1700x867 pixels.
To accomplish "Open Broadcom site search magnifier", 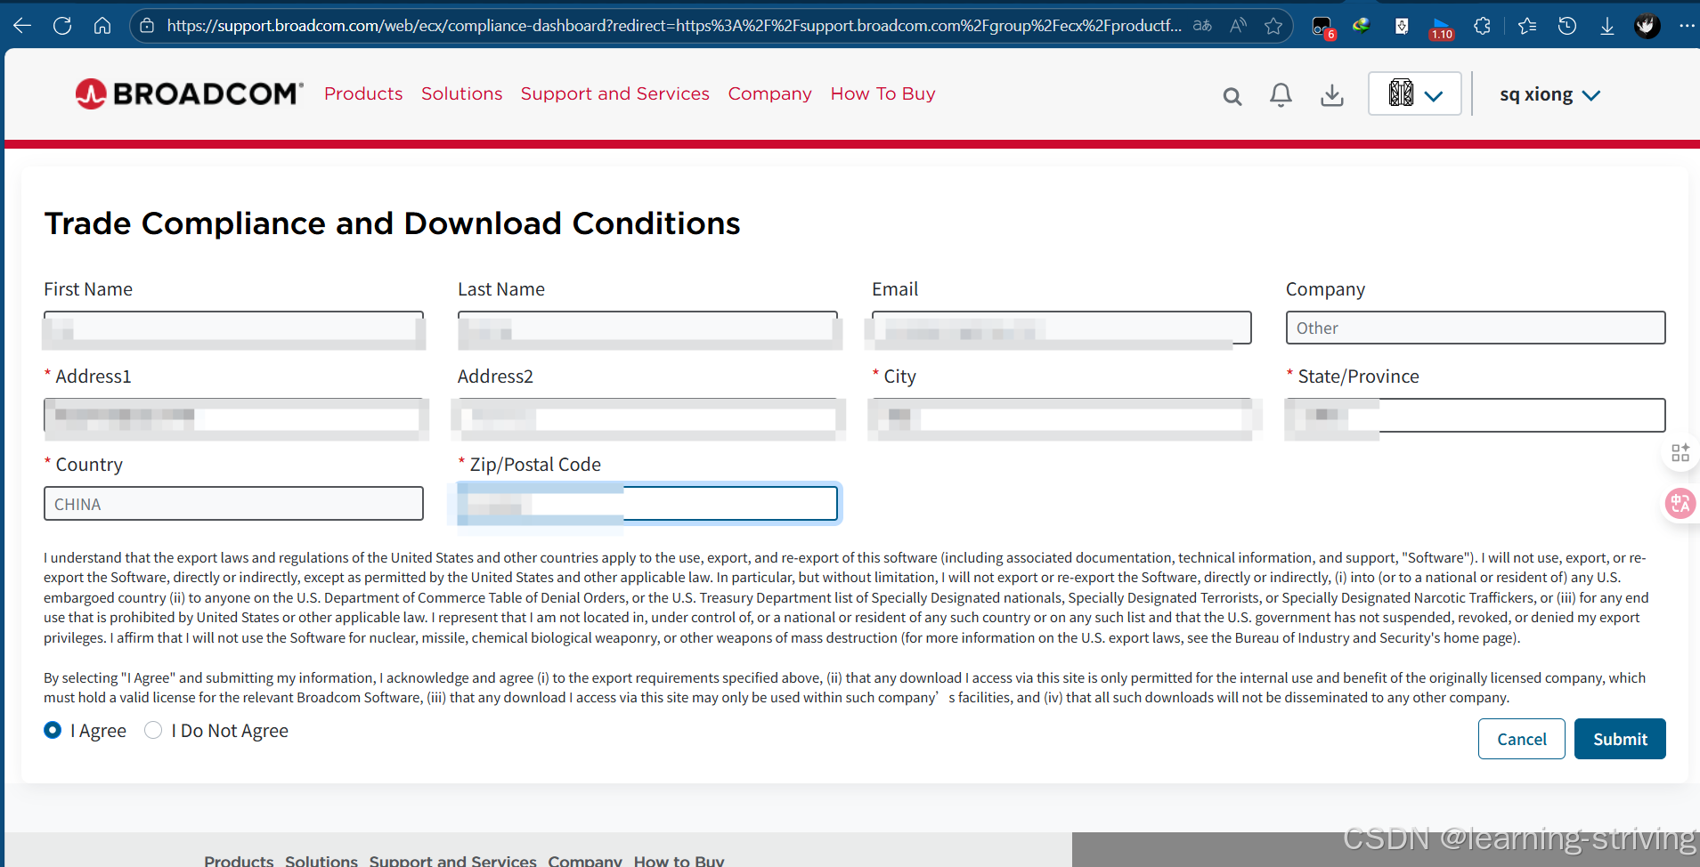I will pyautogui.click(x=1232, y=96).
